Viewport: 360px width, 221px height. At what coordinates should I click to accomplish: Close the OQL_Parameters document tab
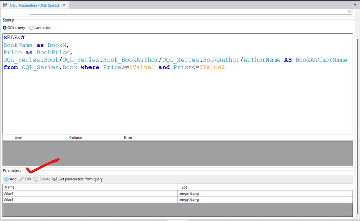[64, 5]
